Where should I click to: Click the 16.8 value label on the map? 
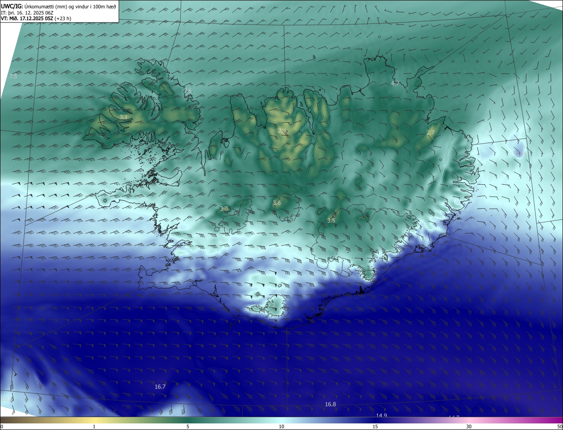tap(330, 404)
